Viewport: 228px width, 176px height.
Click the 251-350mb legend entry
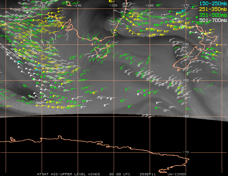click(213, 9)
